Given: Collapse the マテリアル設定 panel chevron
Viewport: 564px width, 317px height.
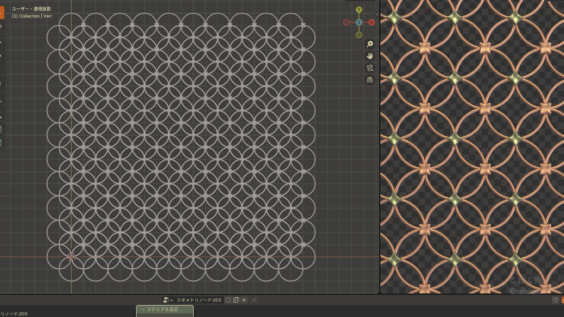Looking at the screenshot, I should 143,309.
